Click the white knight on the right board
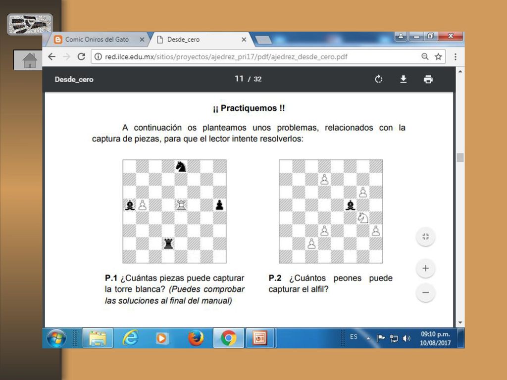Screen dimensions: 507x380 tap(363, 218)
